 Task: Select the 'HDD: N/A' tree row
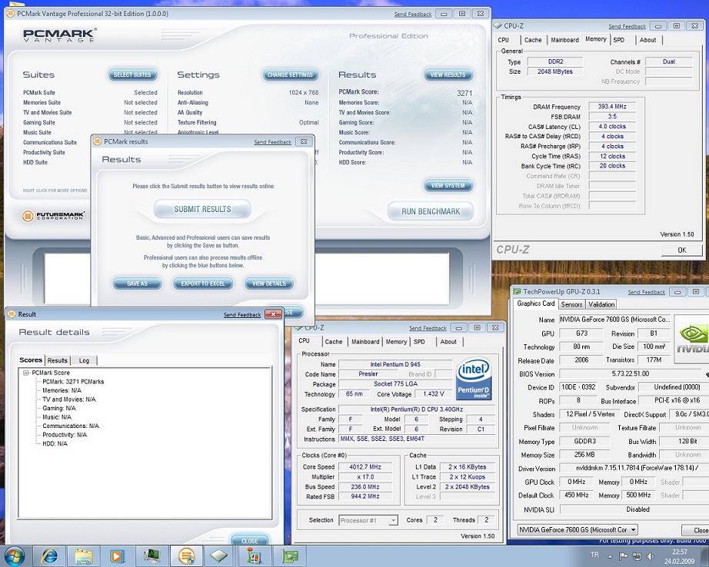point(55,443)
